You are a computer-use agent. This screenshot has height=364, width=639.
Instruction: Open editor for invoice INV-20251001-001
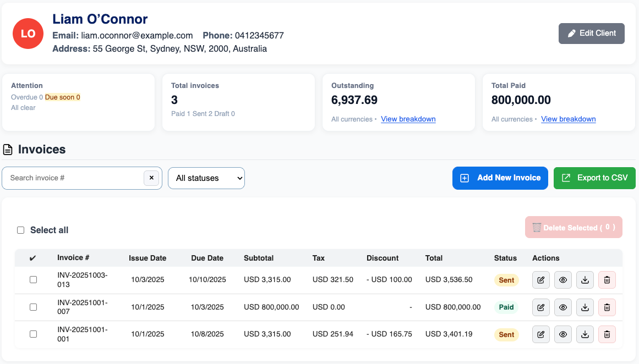[540, 334]
